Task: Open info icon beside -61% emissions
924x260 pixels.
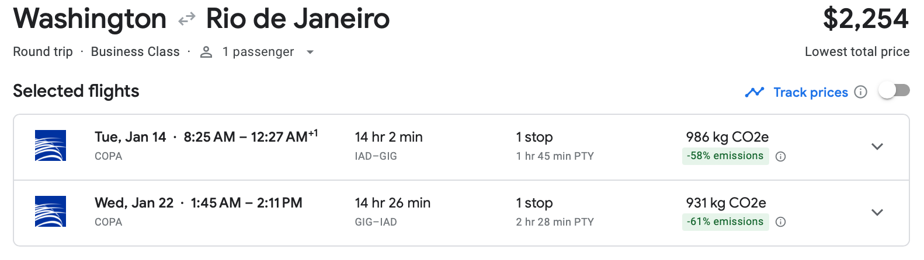Action: pyautogui.click(x=780, y=222)
